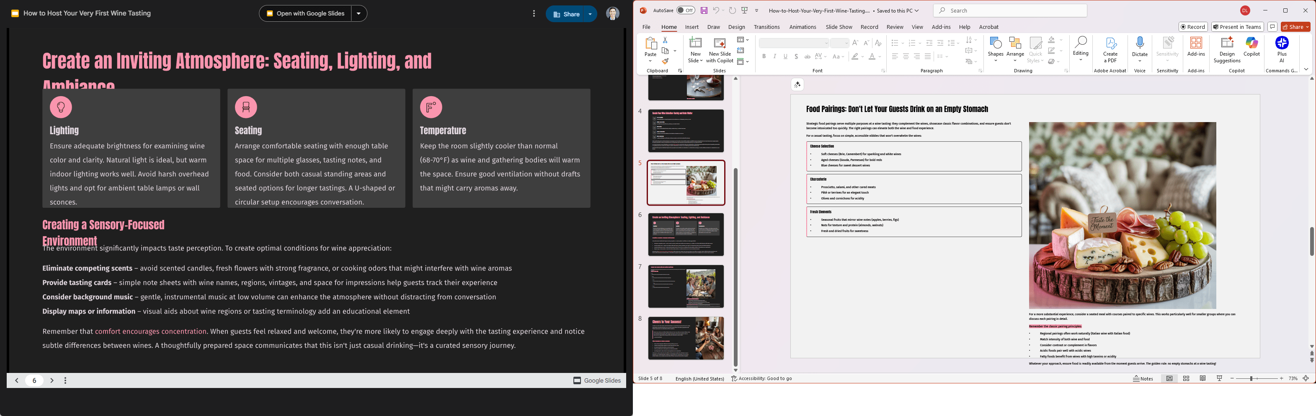
Task: Click the Format Painter icon
Action: click(x=665, y=61)
